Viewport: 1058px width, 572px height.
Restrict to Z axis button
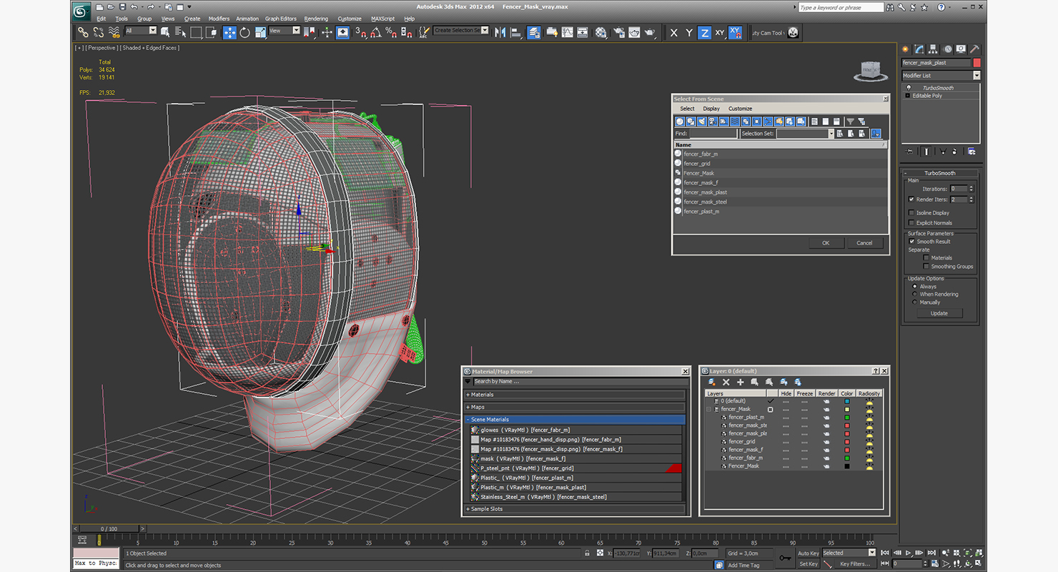(704, 32)
